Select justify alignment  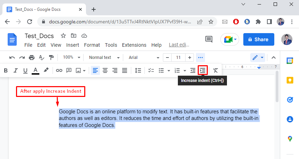(x=125, y=70)
